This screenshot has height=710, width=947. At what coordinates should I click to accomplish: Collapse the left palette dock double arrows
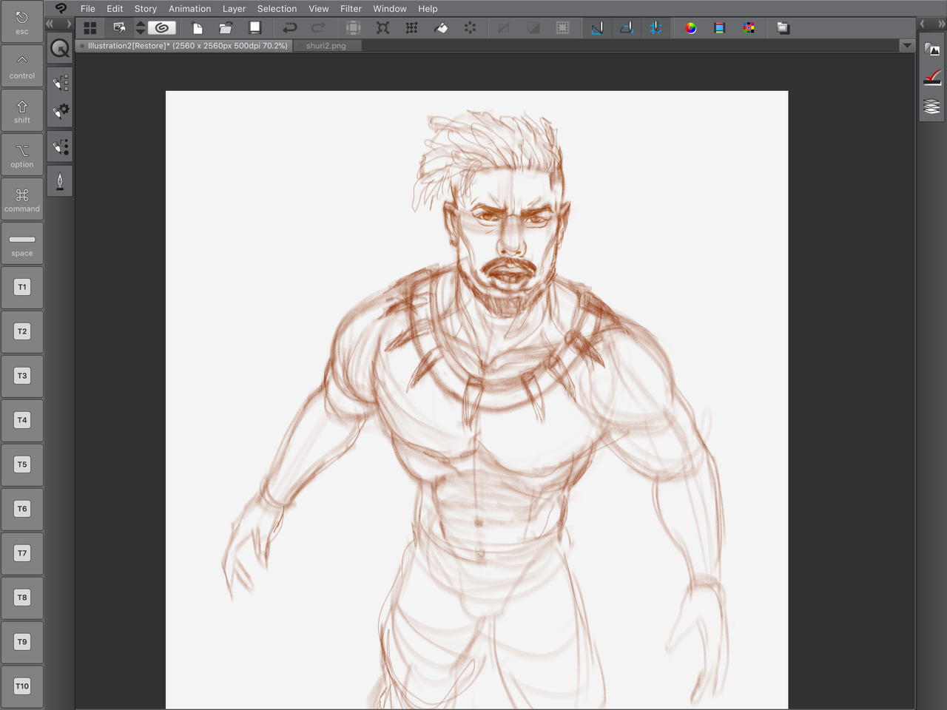(x=50, y=24)
